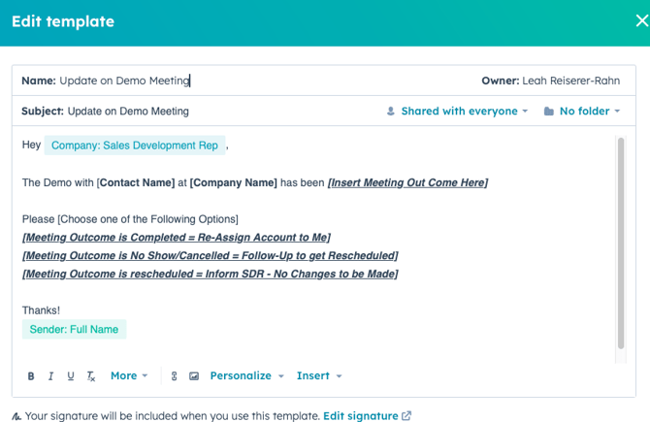The image size is (650, 422).
Task: Click the '[Contact Name]' placeholder text
Action: point(136,182)
